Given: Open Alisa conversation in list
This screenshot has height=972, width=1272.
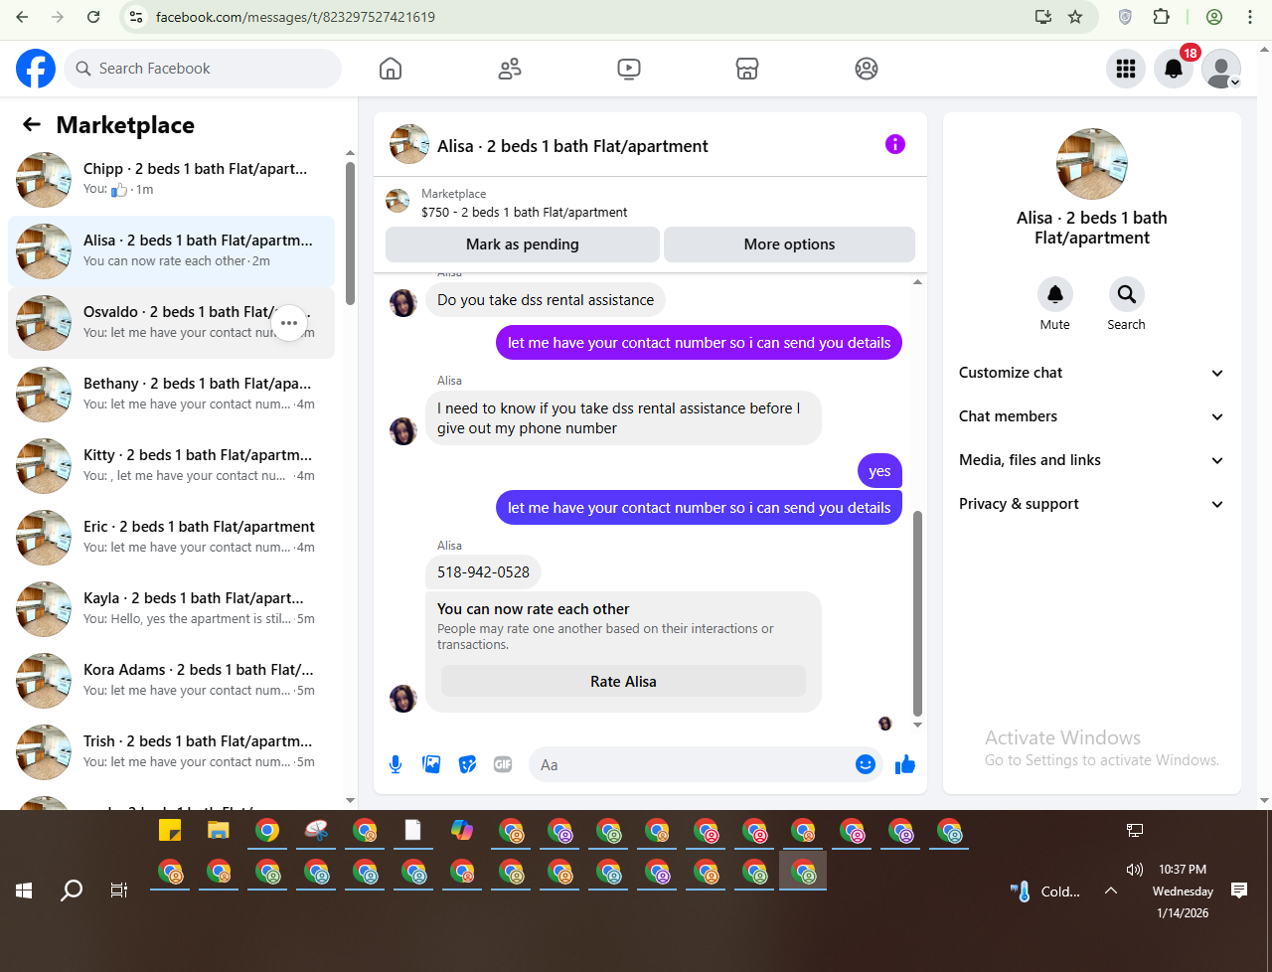Looking at the screenshot, I should pos(171,251).
